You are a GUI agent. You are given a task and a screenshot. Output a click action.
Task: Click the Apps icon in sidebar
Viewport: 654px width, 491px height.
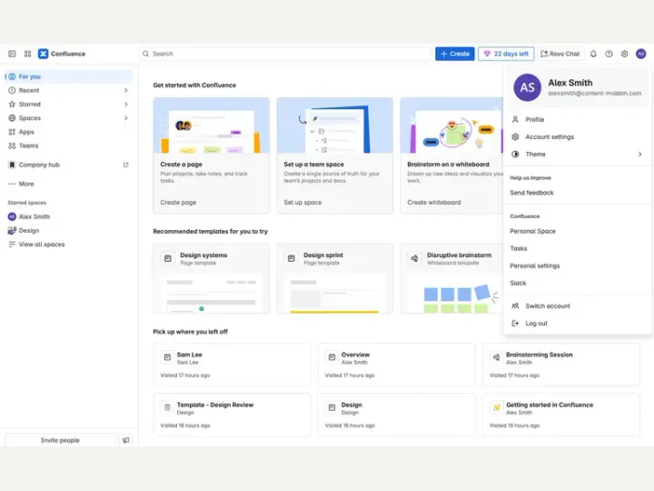12,132
